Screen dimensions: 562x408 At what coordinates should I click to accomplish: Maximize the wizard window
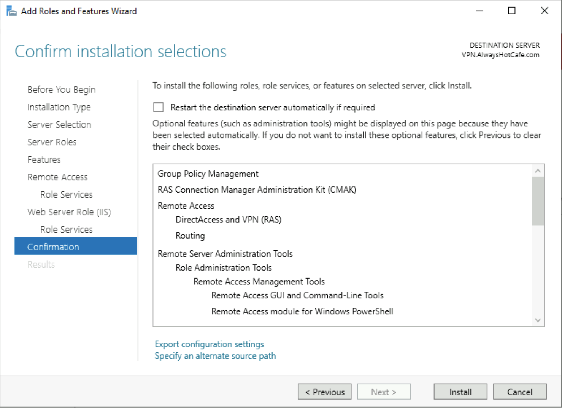coord(512,11)
